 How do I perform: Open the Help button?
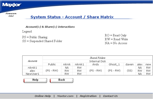[x=35, y=80]
